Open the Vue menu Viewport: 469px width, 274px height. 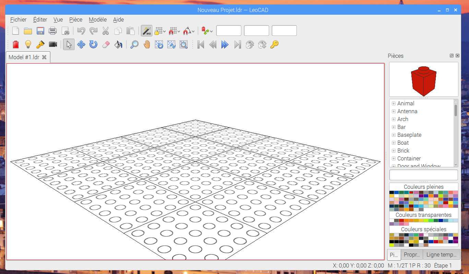click(x=58, y=19)
